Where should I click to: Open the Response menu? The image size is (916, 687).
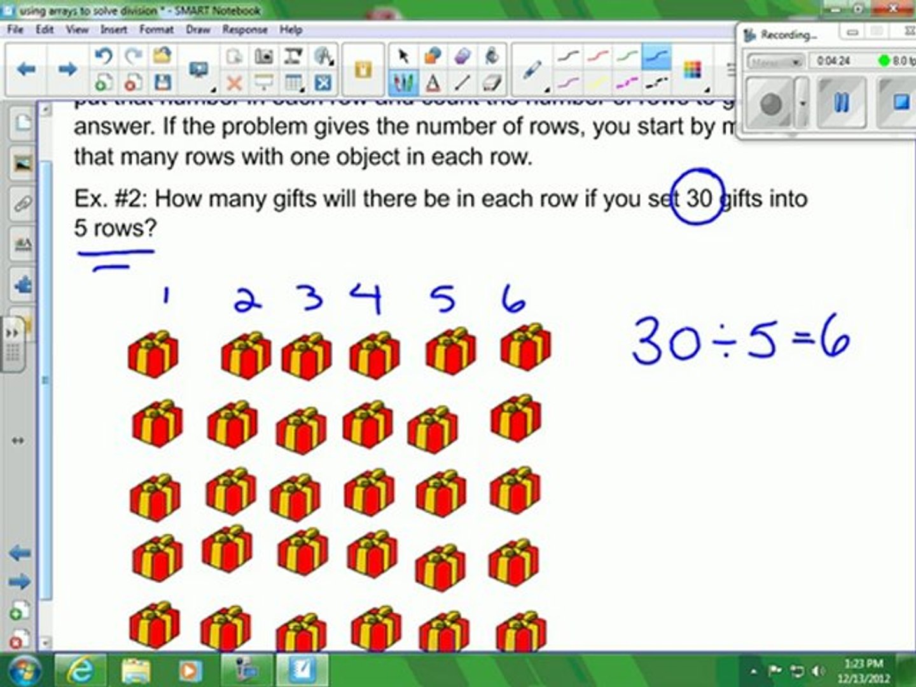[x=244, y=29]
